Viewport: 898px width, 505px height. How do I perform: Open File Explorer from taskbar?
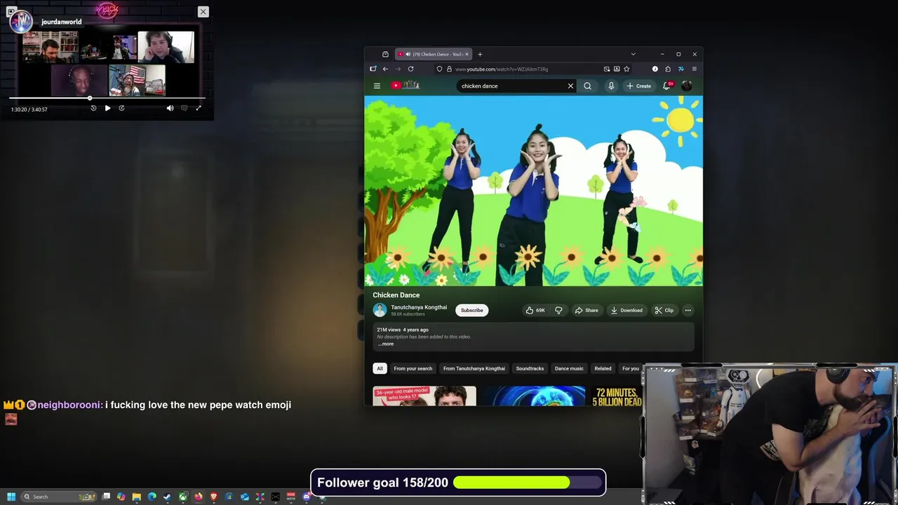click(137, 497)
